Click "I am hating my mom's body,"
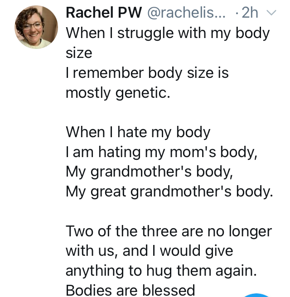 pyautogui.click(x=162, y=152)
